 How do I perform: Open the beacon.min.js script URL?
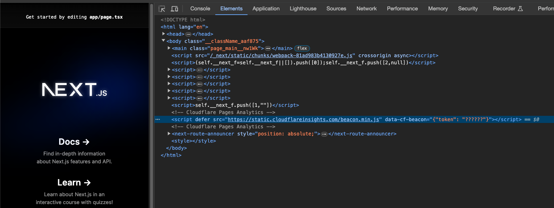coord(304,119)
